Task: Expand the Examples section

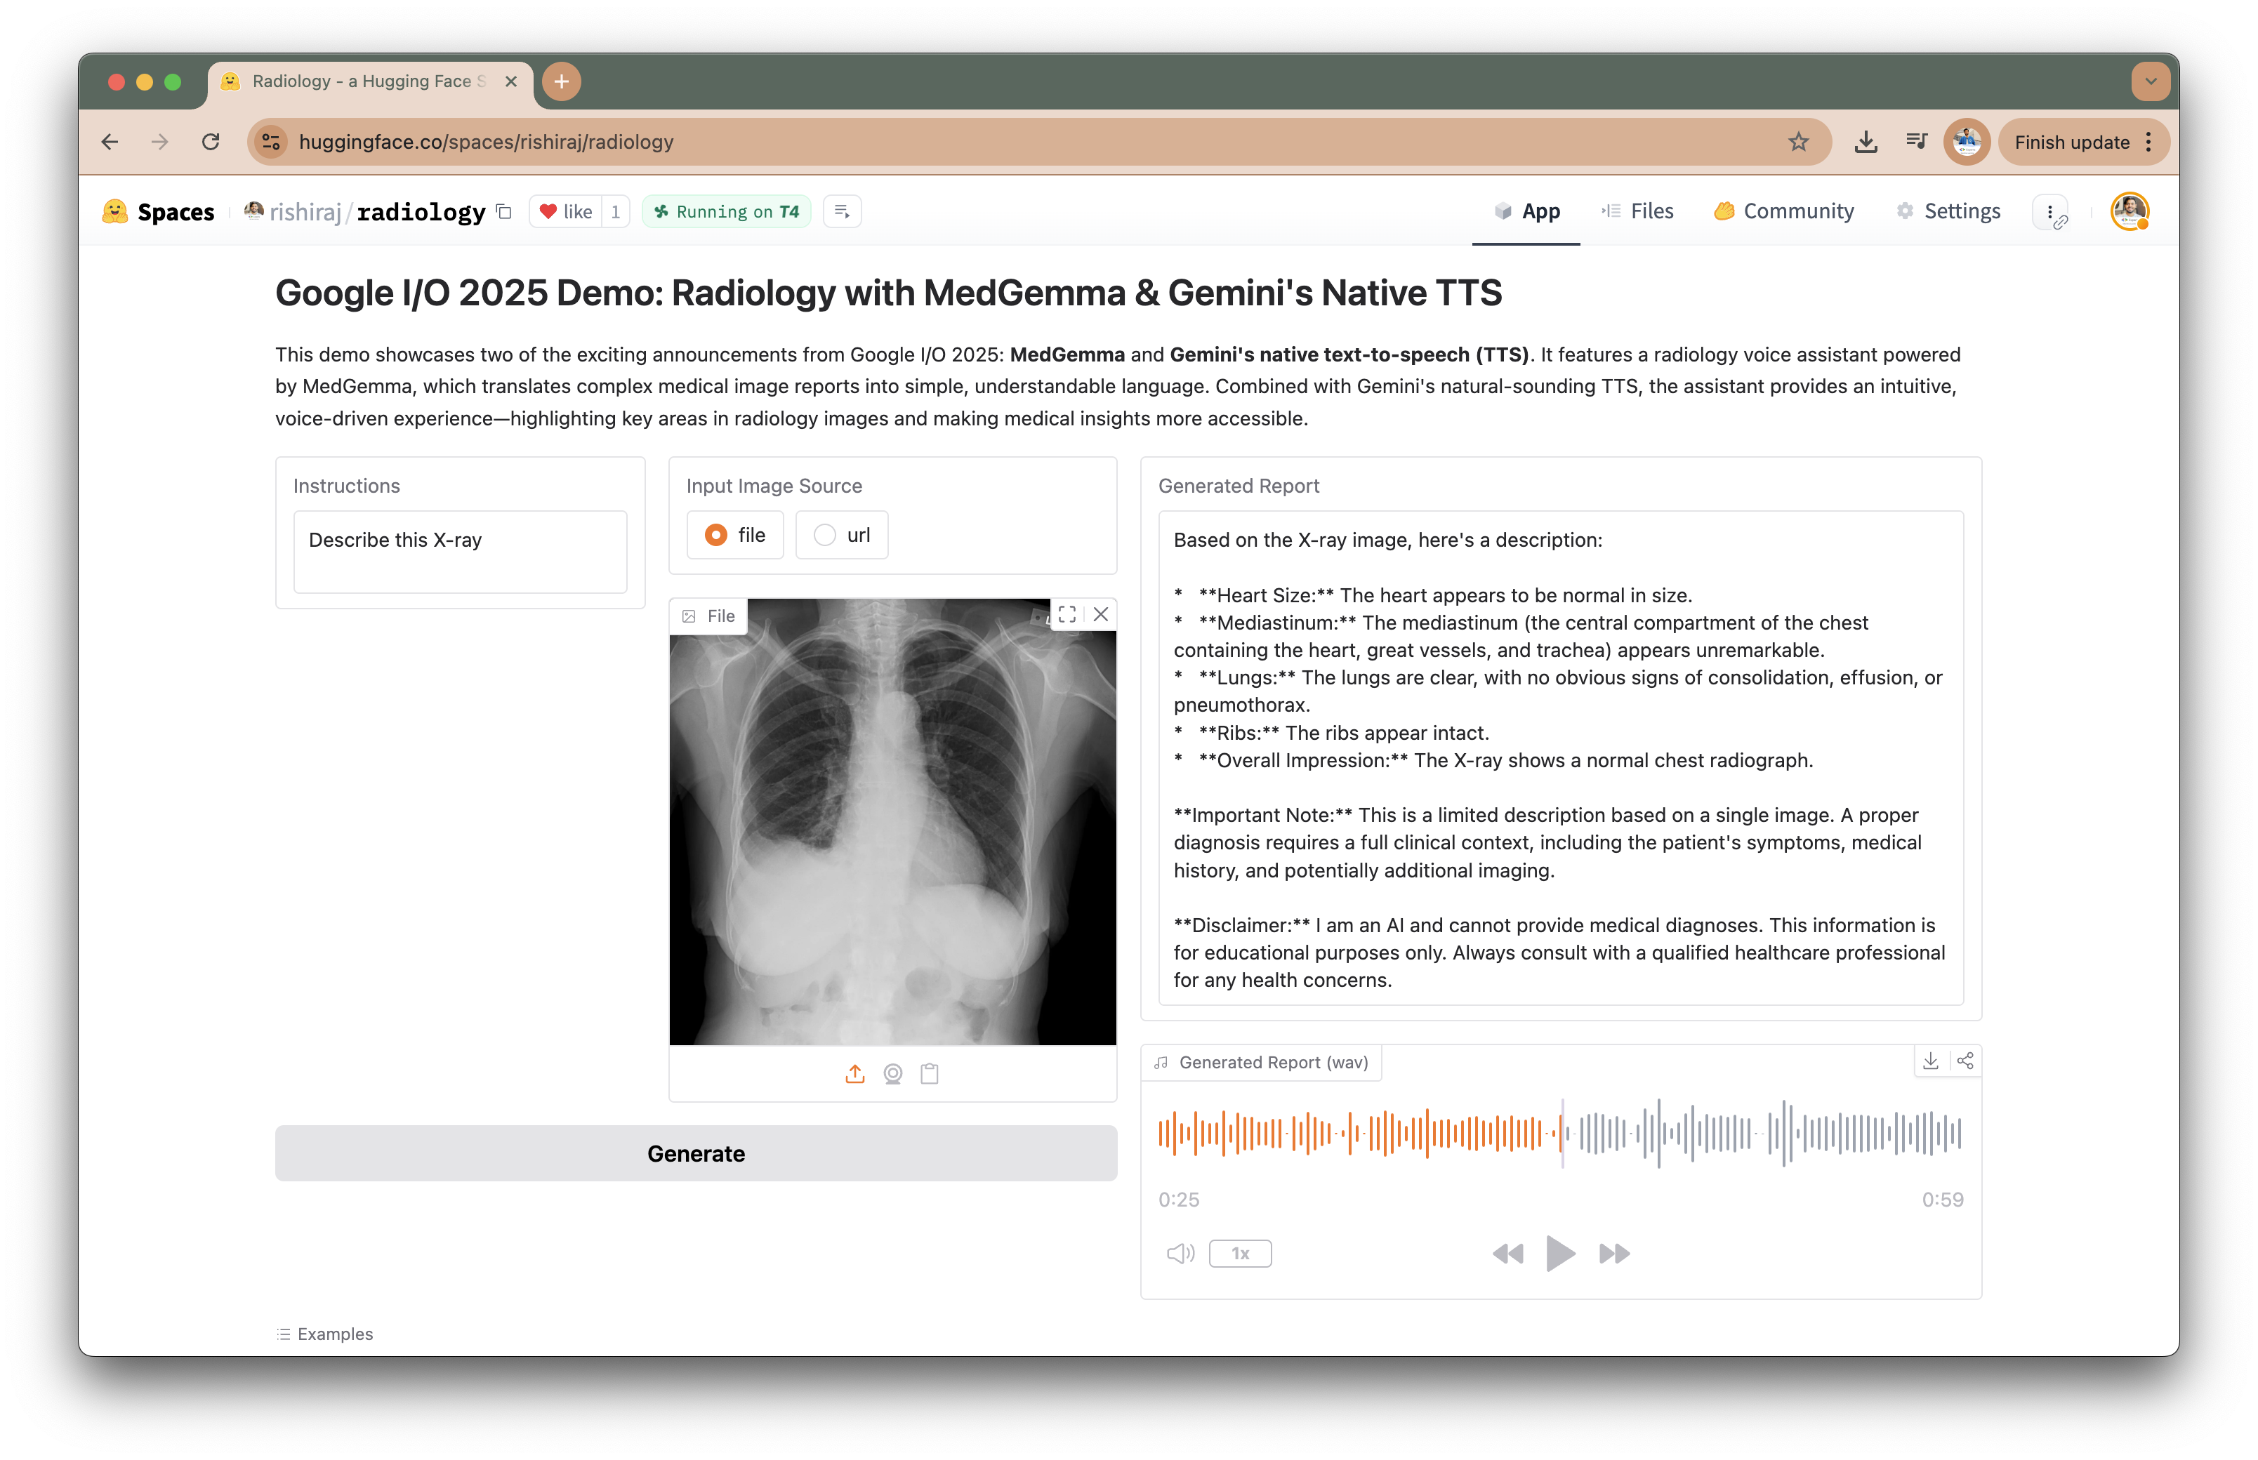Action: tap(325, 1335)
